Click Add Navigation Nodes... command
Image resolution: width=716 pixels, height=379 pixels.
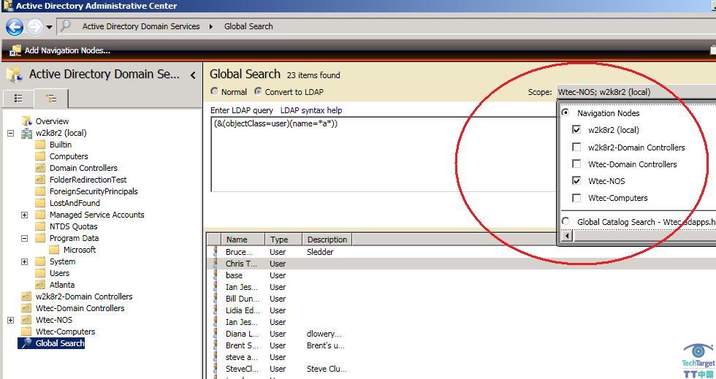(x=67, y=50)
